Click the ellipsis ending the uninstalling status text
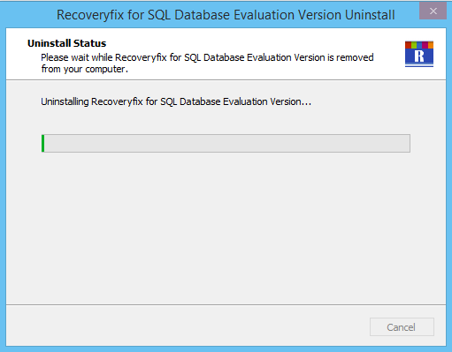Viewport: 452px width, 352px height. tap(306, 103)
